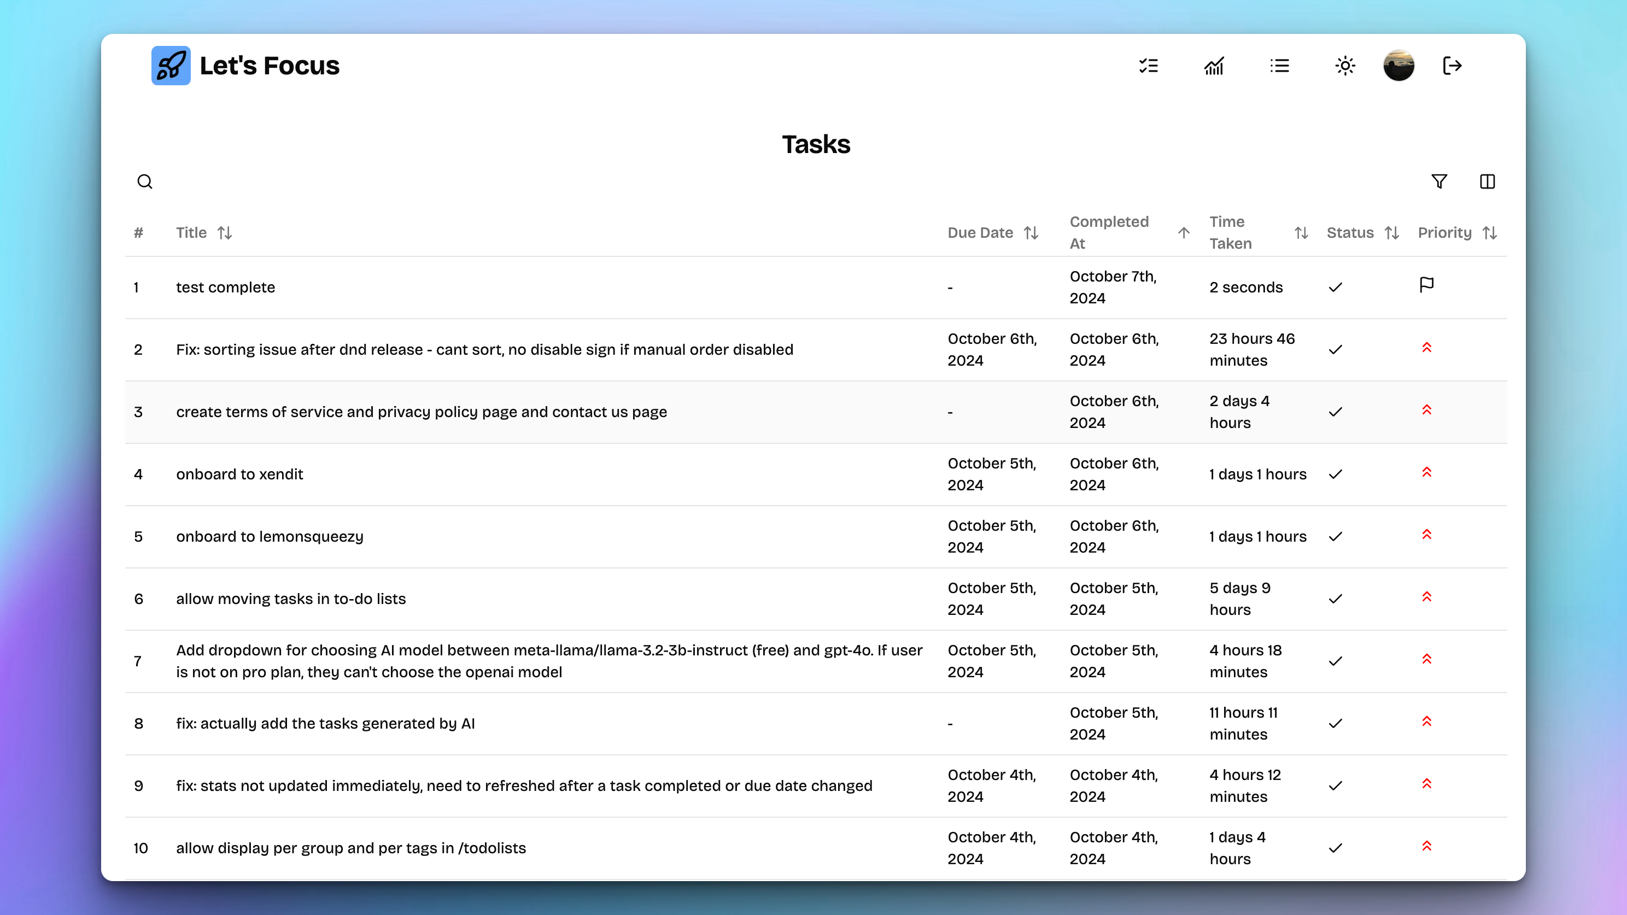Sort by Completed At column arrow
The image size is (1627, 915).
click(x=1184, y=233)
